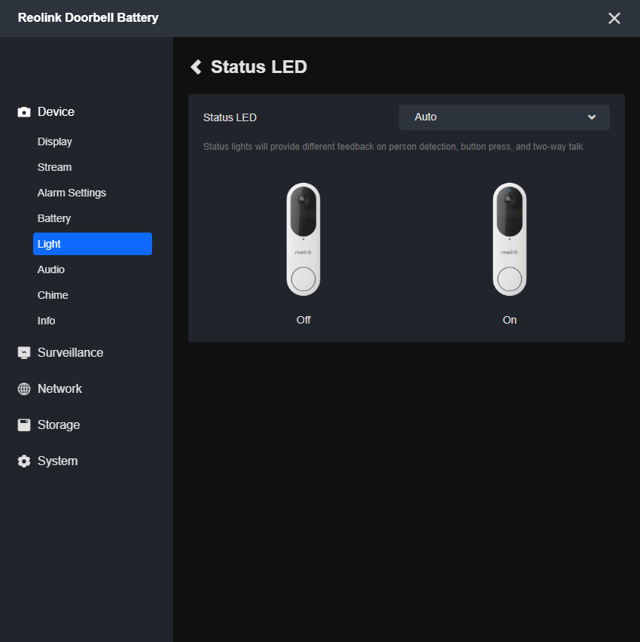
Task: Click the doorbell image labeled Off
Action: tap(303, 239)
